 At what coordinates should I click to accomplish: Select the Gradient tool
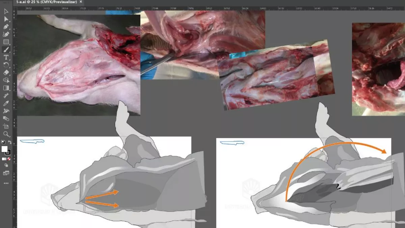pos(6,88)
